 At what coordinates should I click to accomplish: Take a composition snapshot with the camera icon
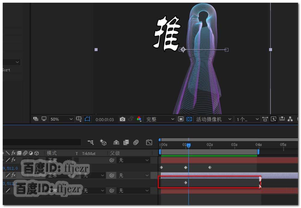tap(123, 119)
